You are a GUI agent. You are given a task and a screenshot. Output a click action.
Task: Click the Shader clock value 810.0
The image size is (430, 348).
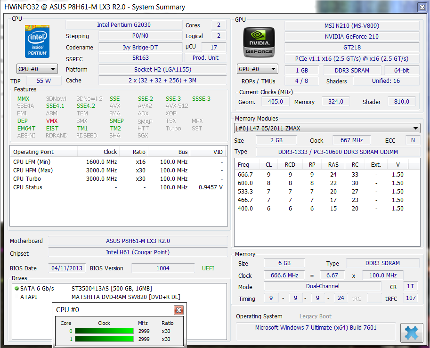(x=401, y=101)
